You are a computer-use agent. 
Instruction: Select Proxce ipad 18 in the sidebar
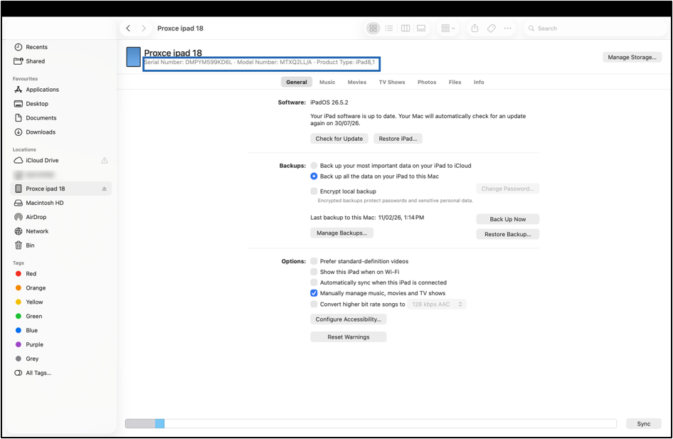pyautogui.click(x=60, y=189)
